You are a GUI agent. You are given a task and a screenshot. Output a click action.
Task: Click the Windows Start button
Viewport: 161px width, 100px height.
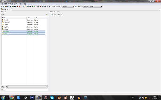pyautogui.click(x=3, y=98)
